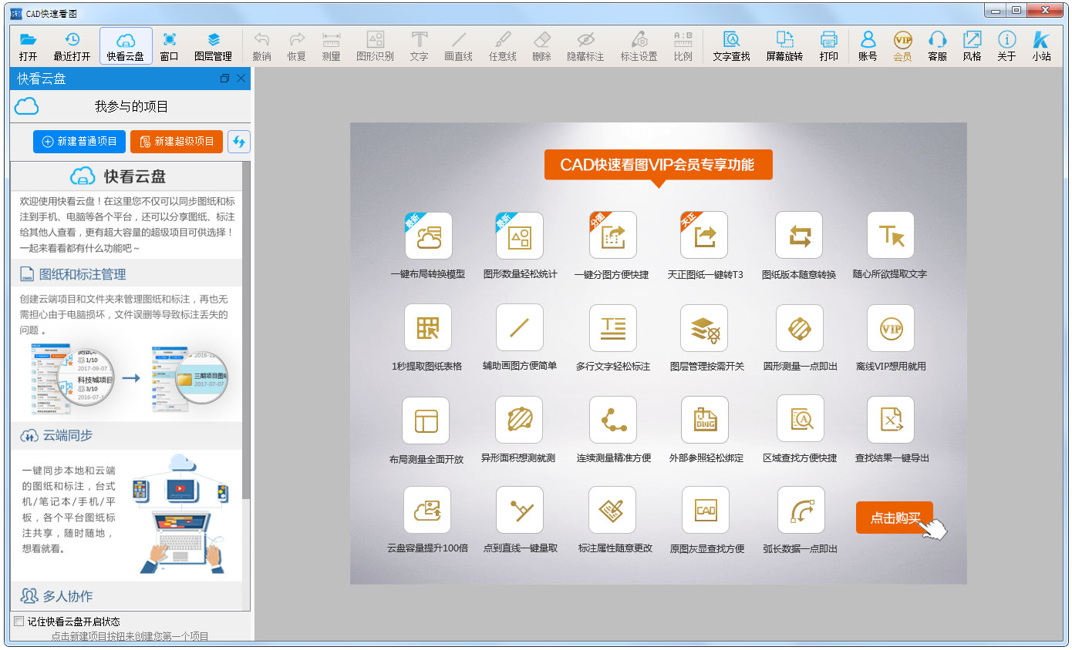Open the 比例 scale tool
Image resolution: width=1072 pixels, height=650 pixels.
coord(683,47)
